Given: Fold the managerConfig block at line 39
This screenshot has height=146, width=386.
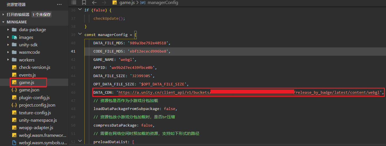Looking at the screenshot, I should [x=80, y=35].
